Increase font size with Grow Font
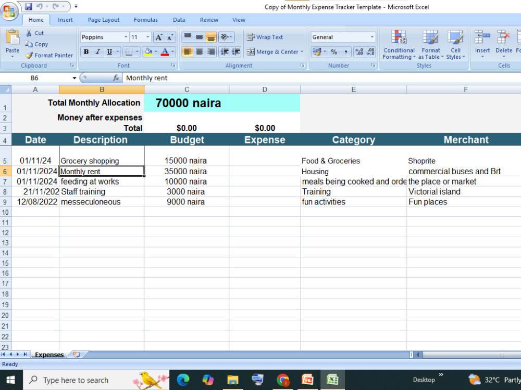This screenshot has height=390, width=521. coord(159,37)
